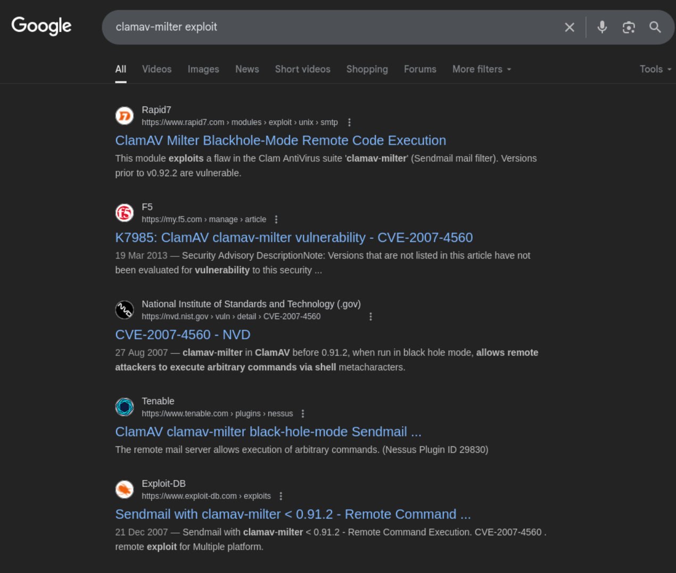The width and height of the screenshot is (676, 573).
Task: Open options menu for F5 result
Action: coord(276,220)
